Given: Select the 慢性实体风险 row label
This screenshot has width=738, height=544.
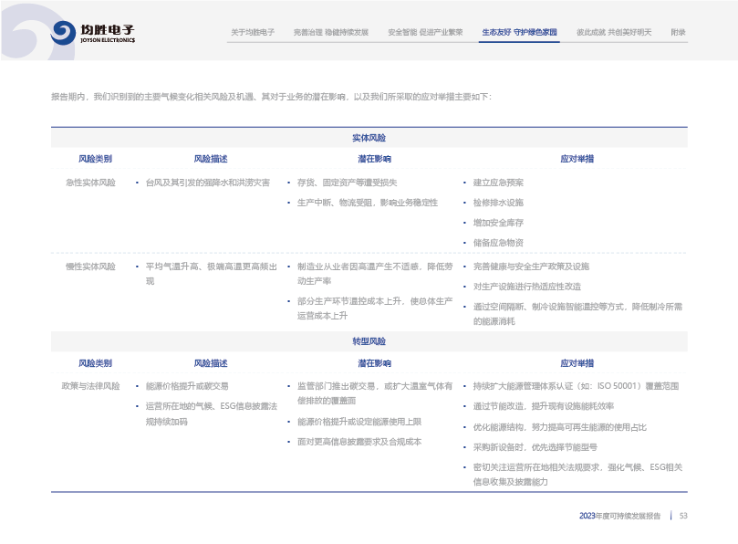Looking at the screenshot, I should coord(90,267).
